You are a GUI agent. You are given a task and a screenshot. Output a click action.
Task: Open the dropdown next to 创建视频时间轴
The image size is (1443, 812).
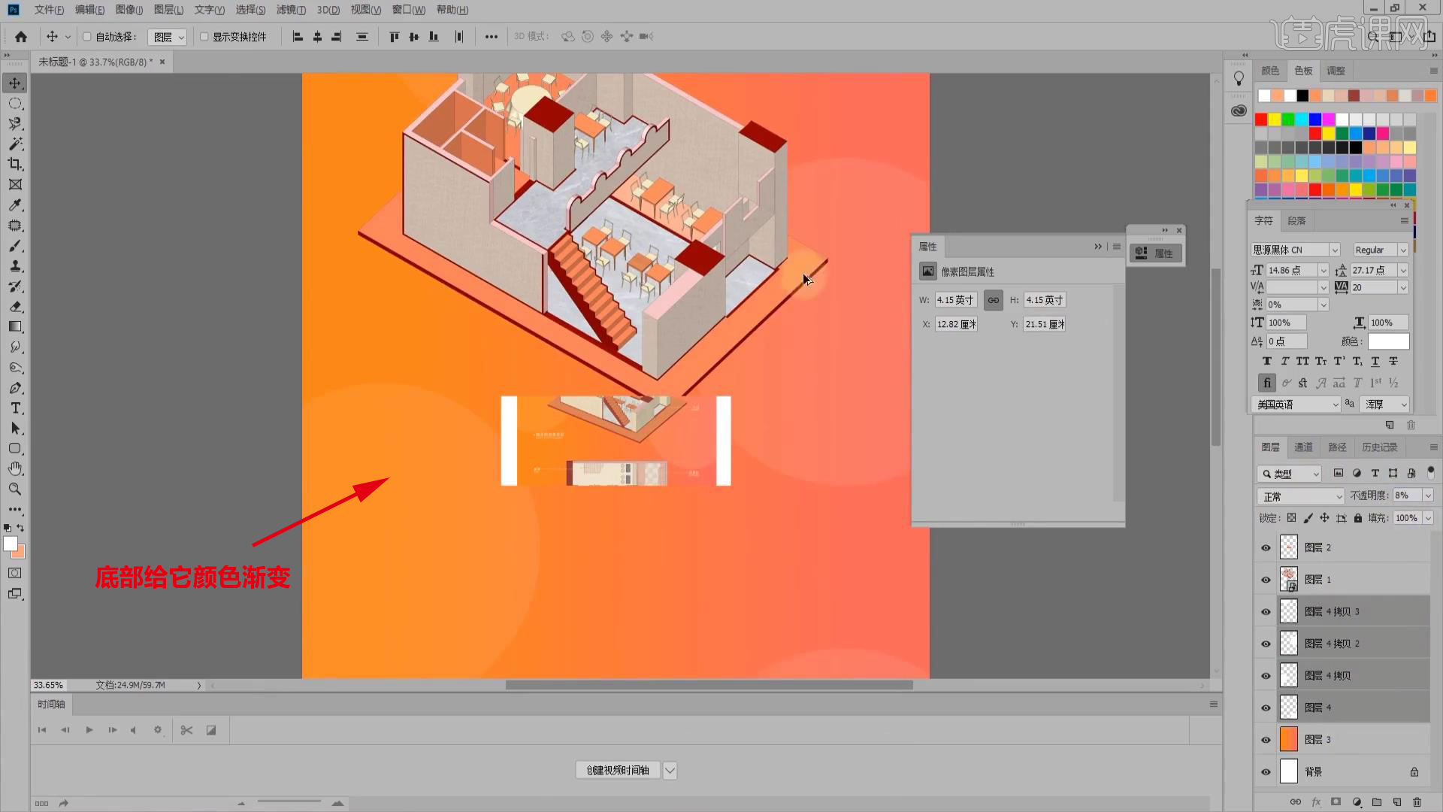[x=670, y=771]
